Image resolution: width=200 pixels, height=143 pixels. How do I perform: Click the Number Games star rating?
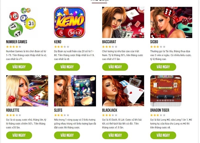pyautogui.click(x=13, y=47)
